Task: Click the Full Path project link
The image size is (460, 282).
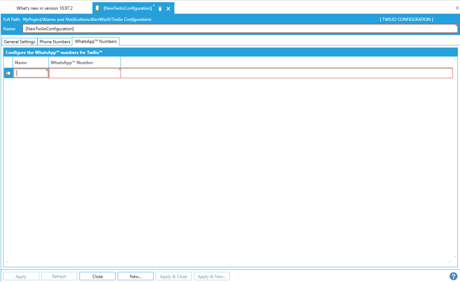Action: (x=87, y=20)
